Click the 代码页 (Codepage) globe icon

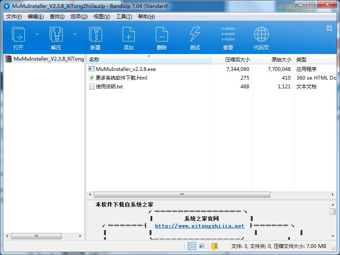261,34
